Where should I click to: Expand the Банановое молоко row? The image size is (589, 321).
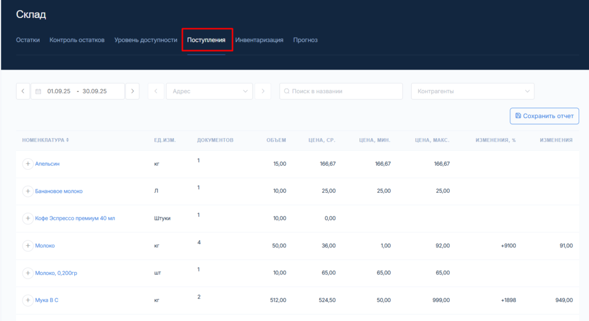[x=28, y=191]
